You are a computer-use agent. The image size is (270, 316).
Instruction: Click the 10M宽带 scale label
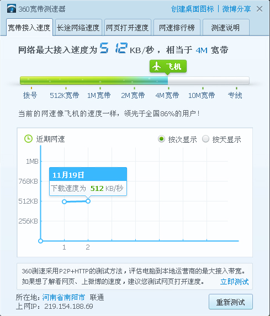[202, 95]
